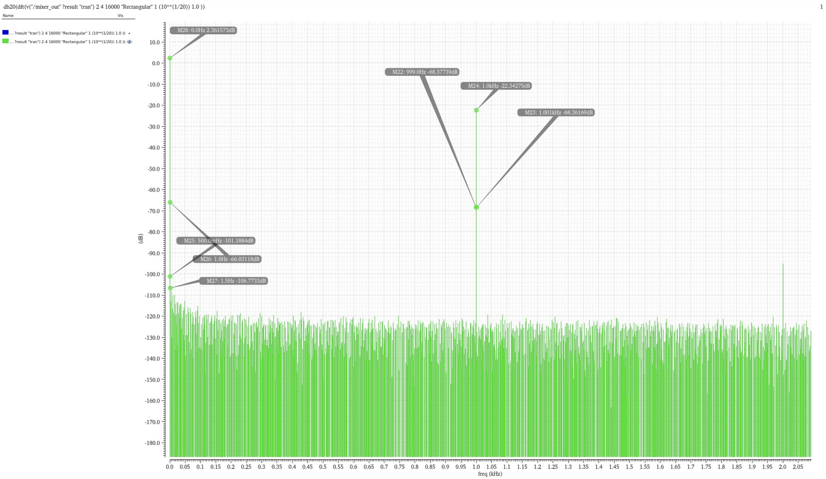This screenshot has height=479, width=826.
Task: Click the Vis column header
Action: 121,16
